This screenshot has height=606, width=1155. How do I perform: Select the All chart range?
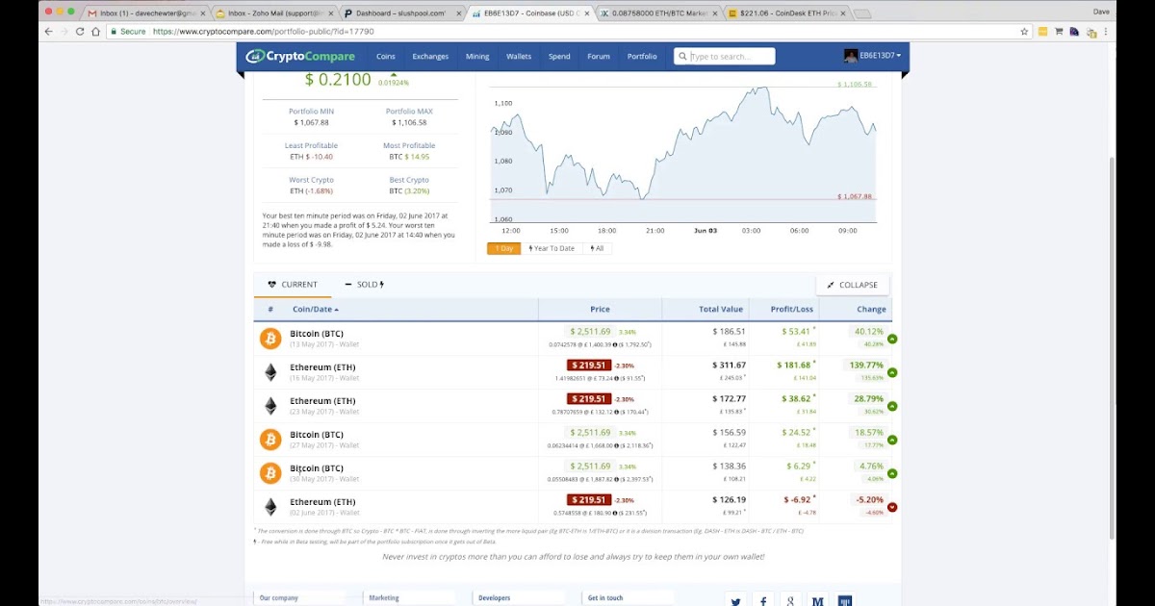pyautogui.click(x=597, y=248)
